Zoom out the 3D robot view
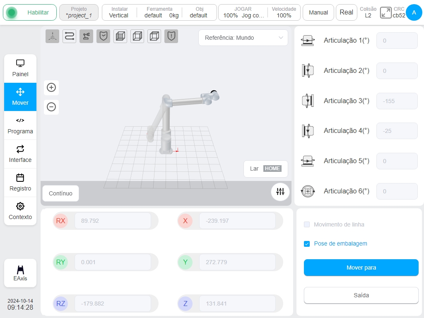The height and width of the screenshot is (318, 424). coord(51,107)
